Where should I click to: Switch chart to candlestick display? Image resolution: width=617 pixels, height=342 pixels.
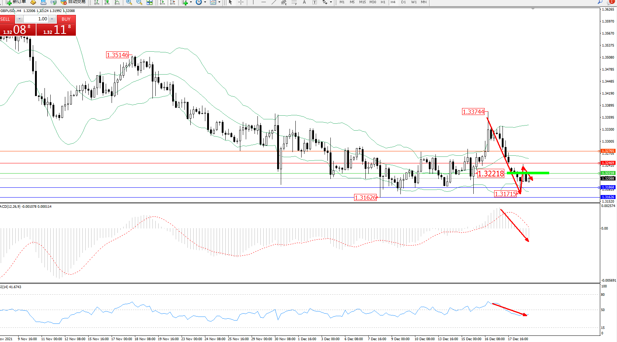[107, 2]
